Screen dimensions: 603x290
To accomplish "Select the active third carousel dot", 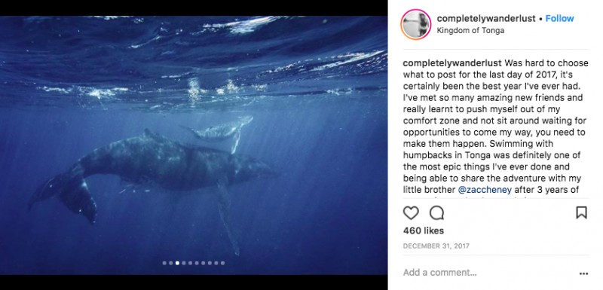I will click(177, 263).
